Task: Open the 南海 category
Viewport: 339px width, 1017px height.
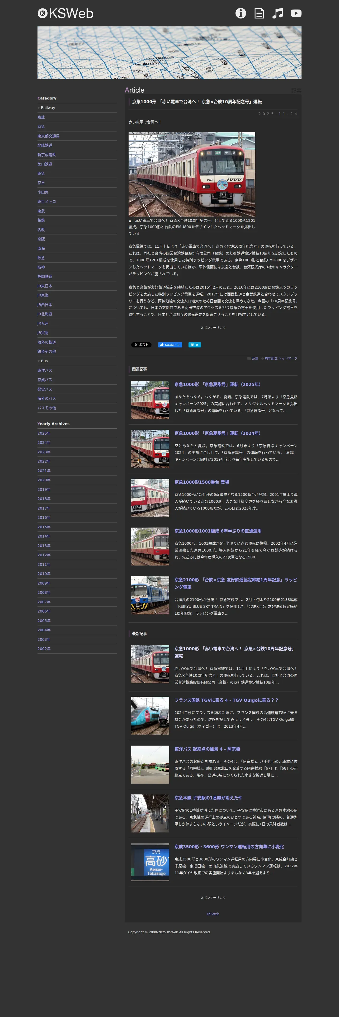Action: [41, 248]
